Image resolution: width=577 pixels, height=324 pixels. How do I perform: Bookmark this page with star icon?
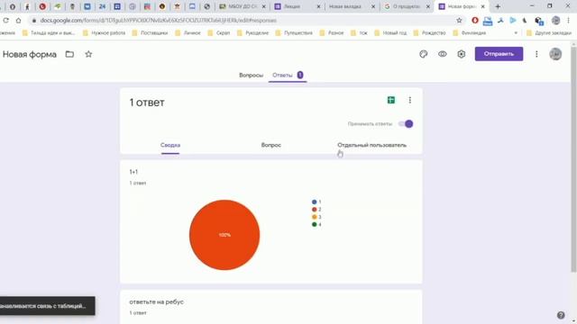click(459, 21)
